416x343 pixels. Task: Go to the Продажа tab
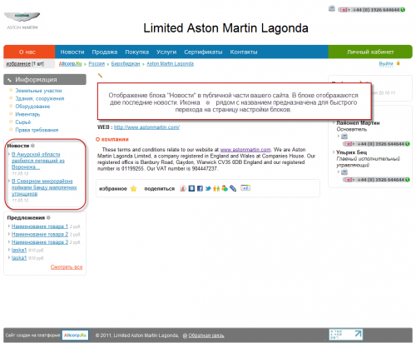[x=105, y=52]
